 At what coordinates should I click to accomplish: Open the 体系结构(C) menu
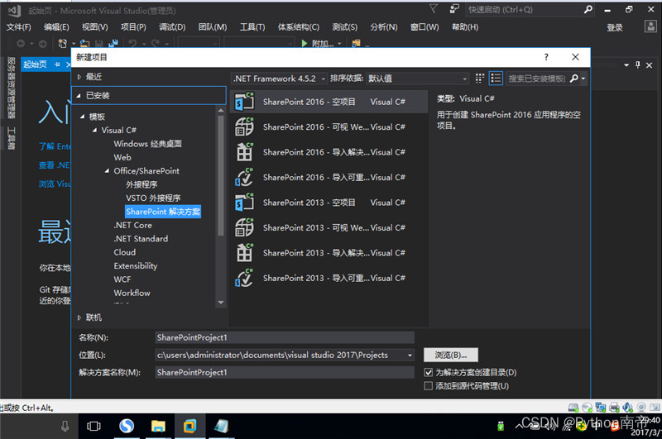point(299,27)
